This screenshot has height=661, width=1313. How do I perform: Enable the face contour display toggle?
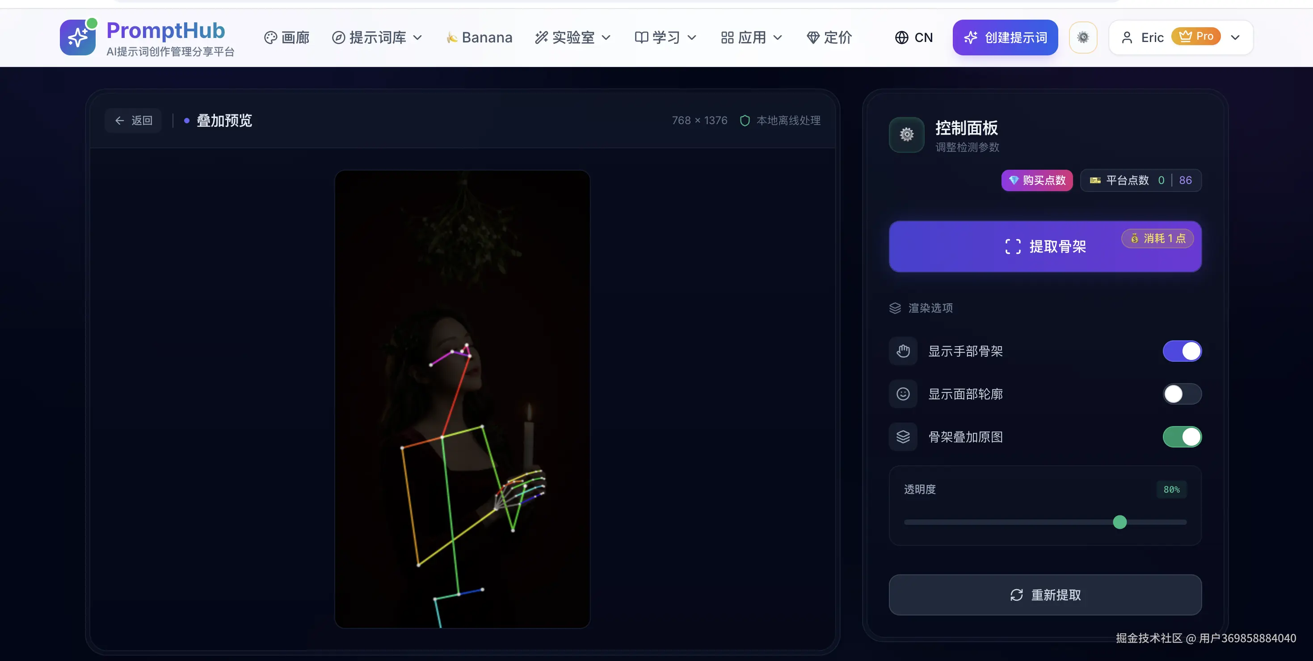pos(1182,393)
